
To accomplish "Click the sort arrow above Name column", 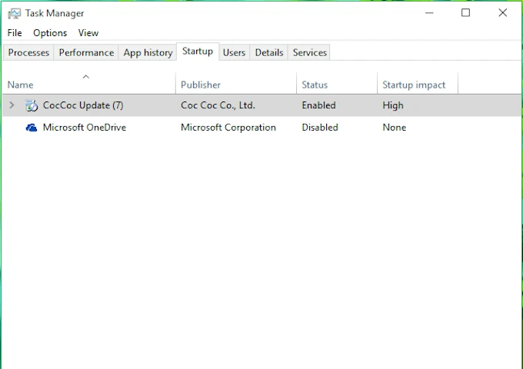I will point(85,77).
